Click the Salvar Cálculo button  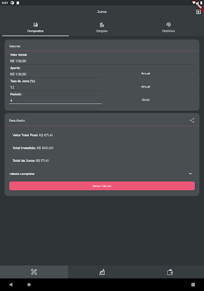(102, 186)
